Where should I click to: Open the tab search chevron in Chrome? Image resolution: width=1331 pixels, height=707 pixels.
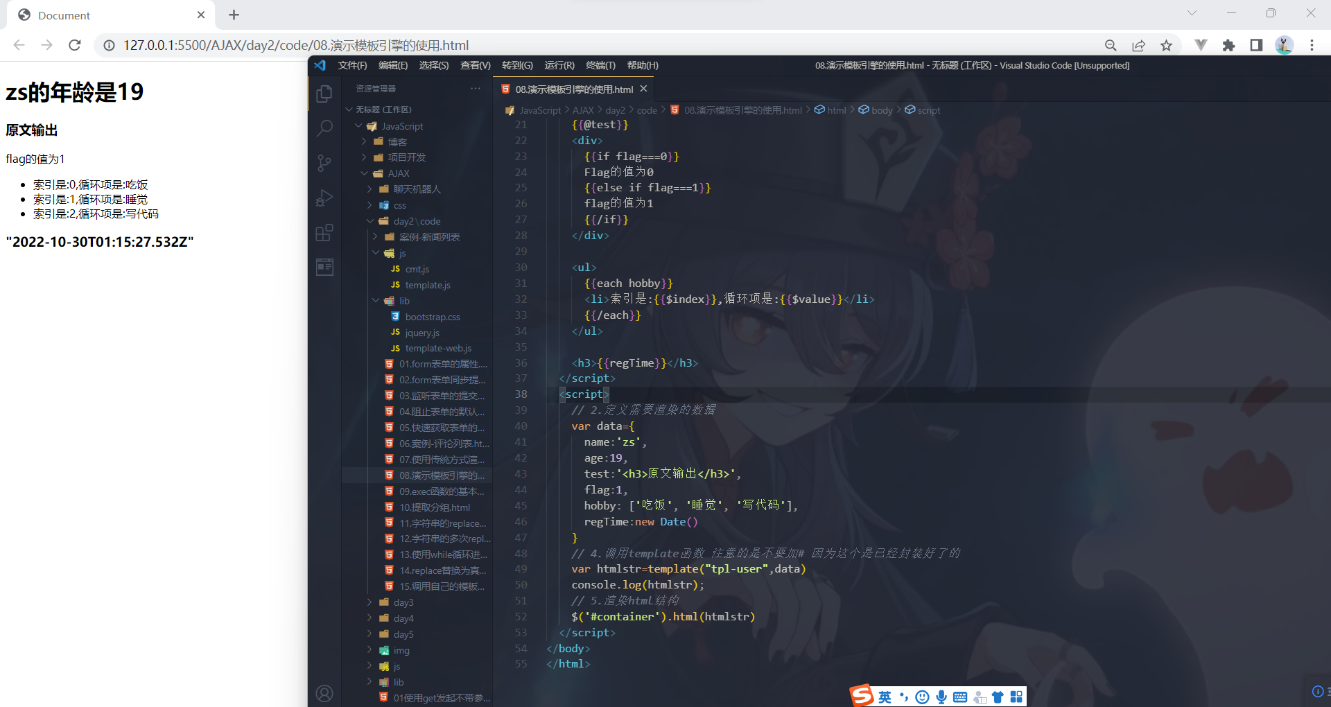pos(1192,13)
